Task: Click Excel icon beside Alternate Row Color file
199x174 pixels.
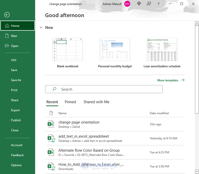Action: click(x=51, y=152)
